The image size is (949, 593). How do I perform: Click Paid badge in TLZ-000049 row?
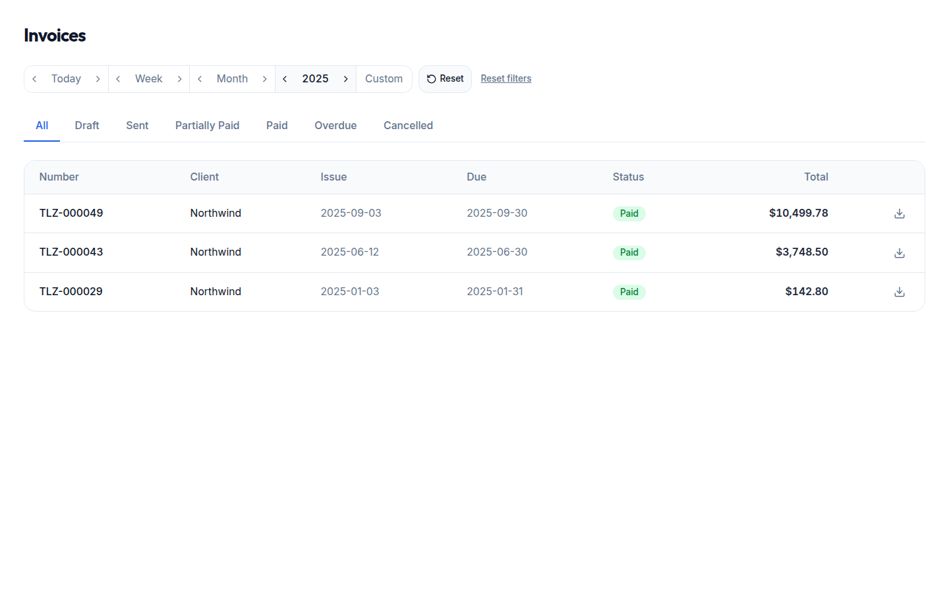click(x=629, y=213)
